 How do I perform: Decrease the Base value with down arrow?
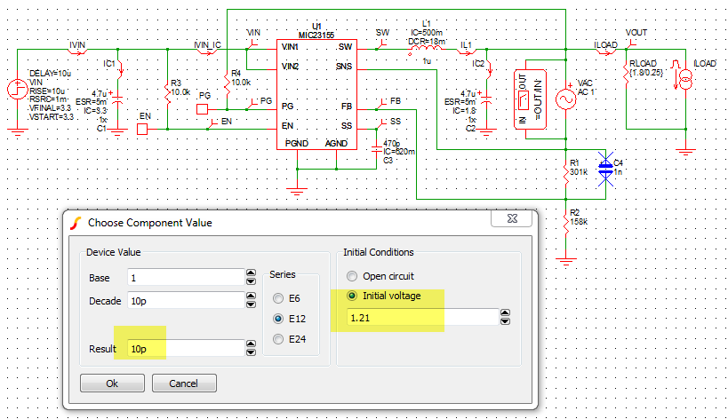pos(251,281)
